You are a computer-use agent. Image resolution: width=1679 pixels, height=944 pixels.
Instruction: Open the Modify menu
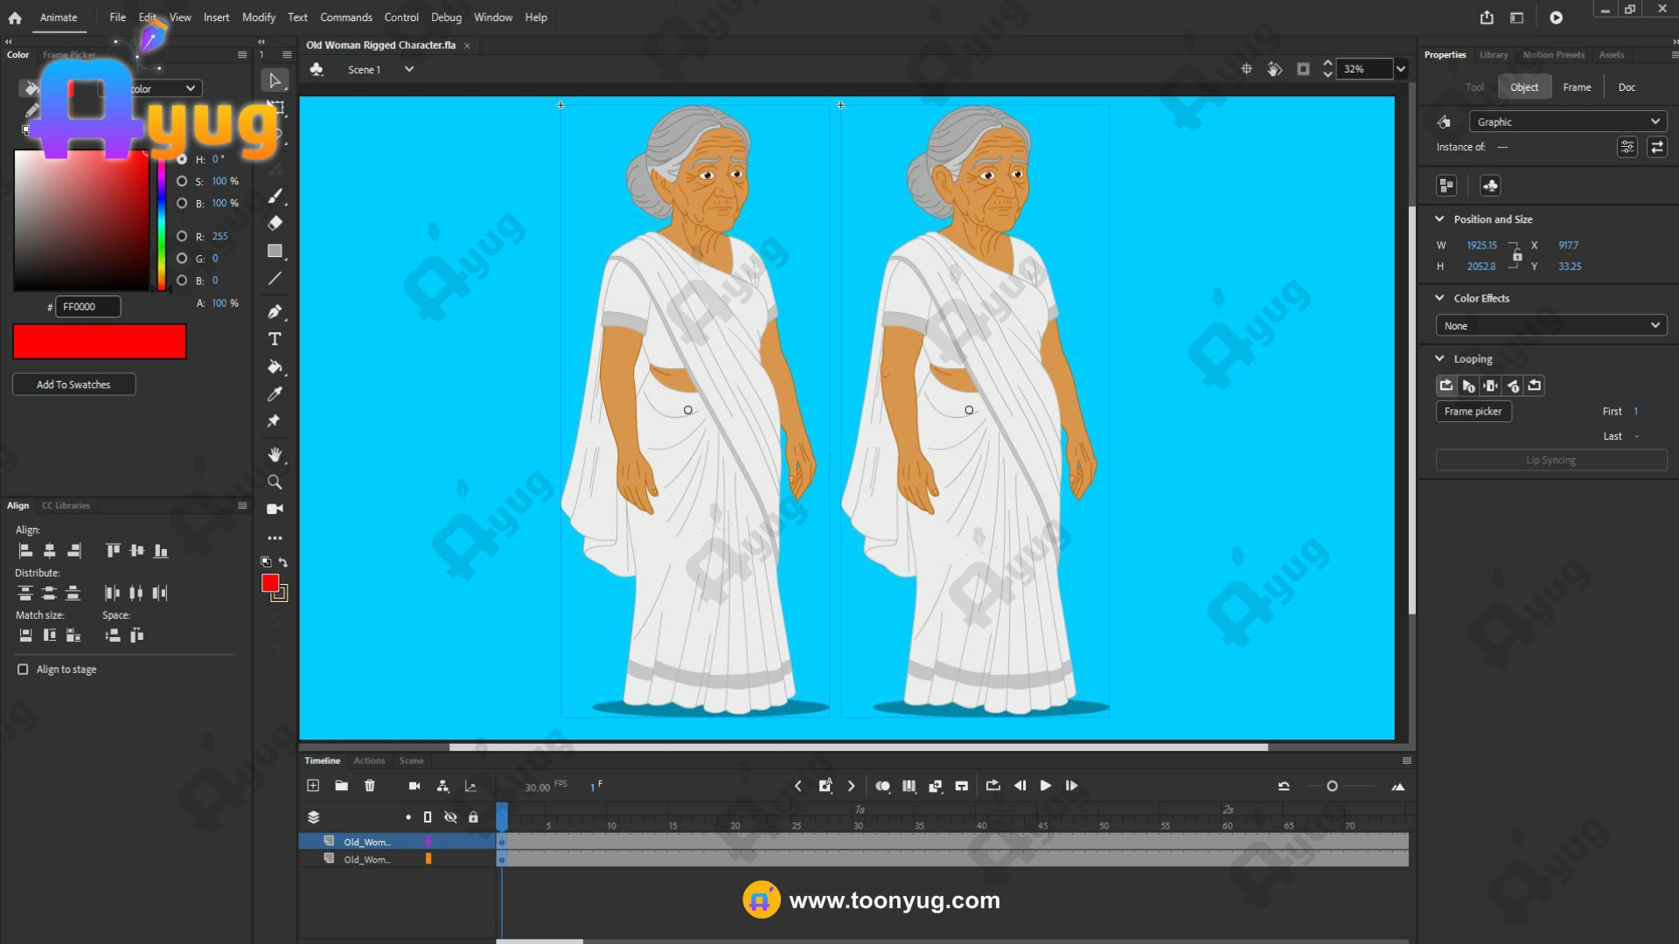[258, 17]
